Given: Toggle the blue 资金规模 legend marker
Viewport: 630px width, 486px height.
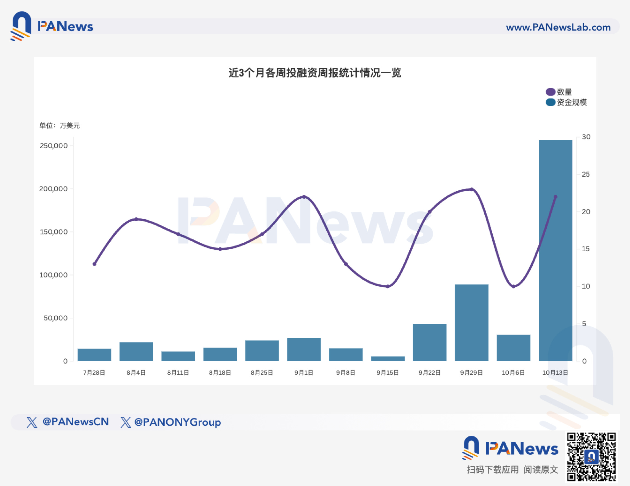Looking at the screenshot, I should [x=550, y=102].
